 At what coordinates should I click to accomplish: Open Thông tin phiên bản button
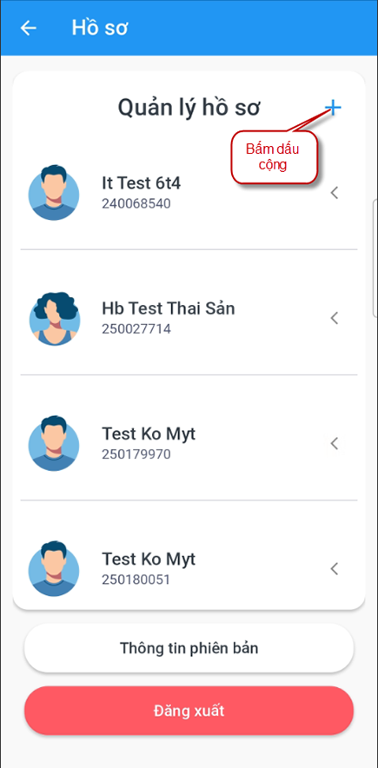point(189,648)
